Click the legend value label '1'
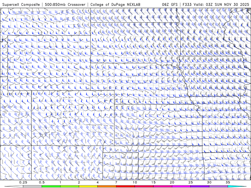Screen dimensions: 251x188 [60, 182]
